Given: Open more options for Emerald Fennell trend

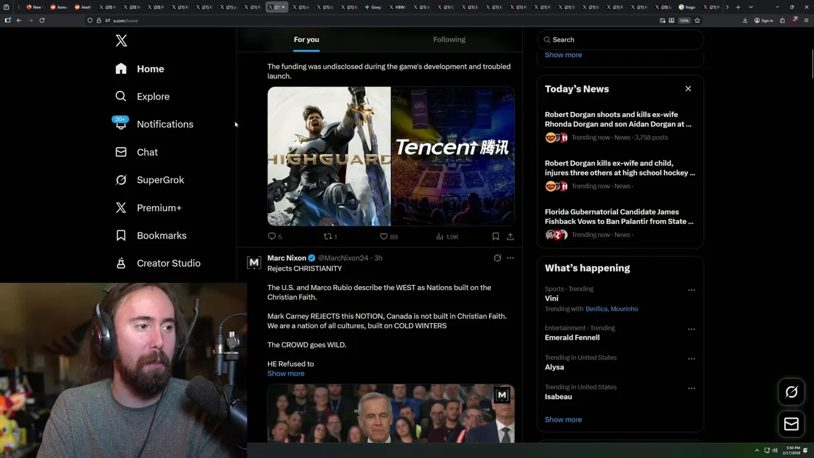Looking at the screenshot, I should pos(691,330).
